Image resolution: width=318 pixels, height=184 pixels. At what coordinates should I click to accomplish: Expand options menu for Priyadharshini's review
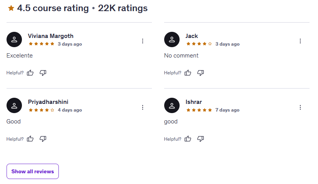143,107
